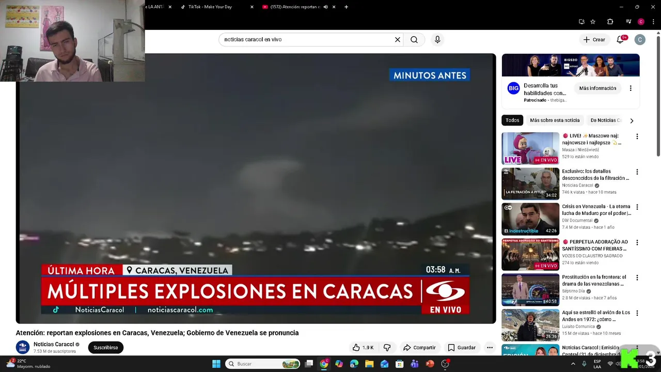Image resolution: width=661 pixels, height=372 pixels.
Task: Click Más información on the ad
Action: (x=597, y=88)
